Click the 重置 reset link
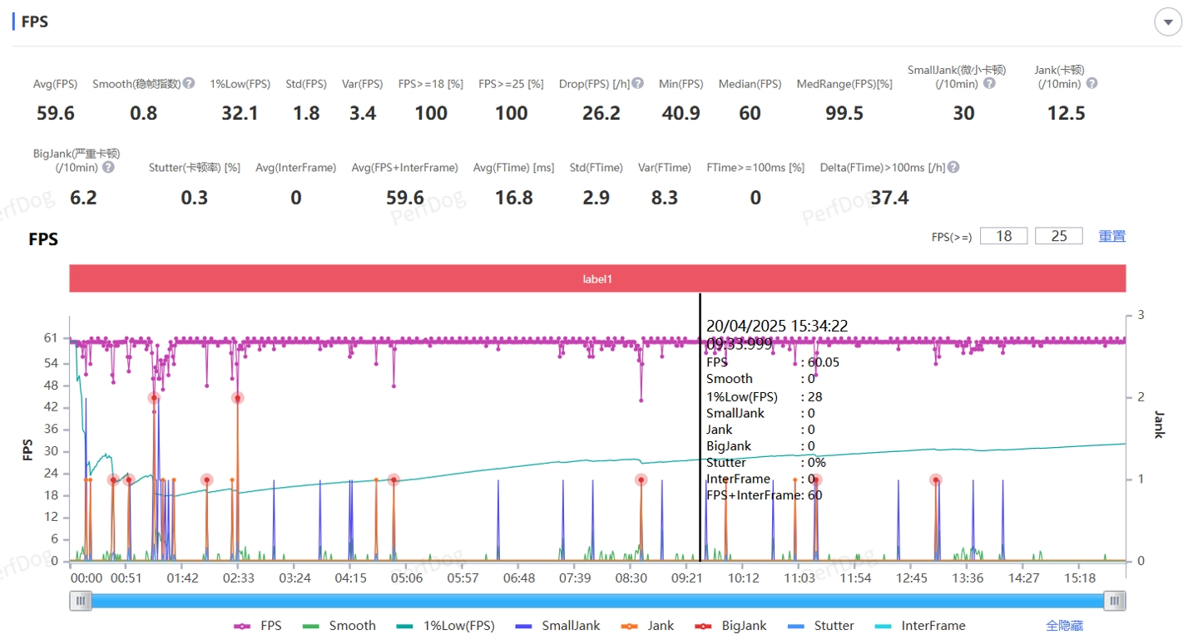The height and width of the screenshot is (639, 1198). [1111, 236]
